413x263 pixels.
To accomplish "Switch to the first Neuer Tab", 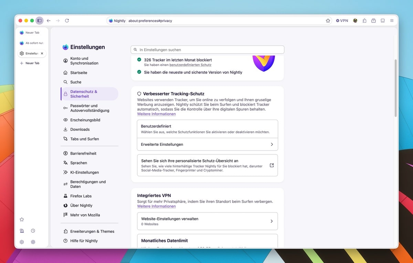I will [32, 33].
